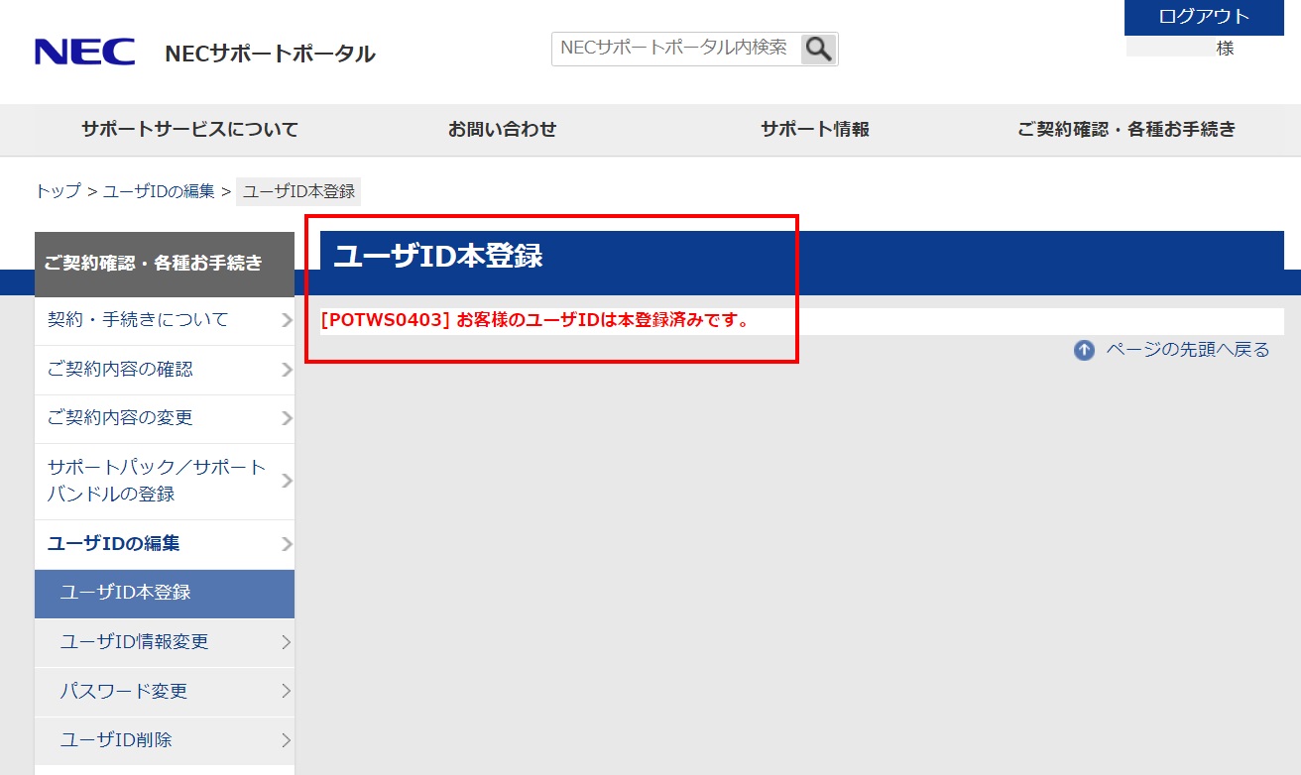This screenshot has height=775, width=1301.
Task: Click the up-arrow icon beside ページの先頭へ戻る
Action: pyautogui.click(x=1084, y=350)
